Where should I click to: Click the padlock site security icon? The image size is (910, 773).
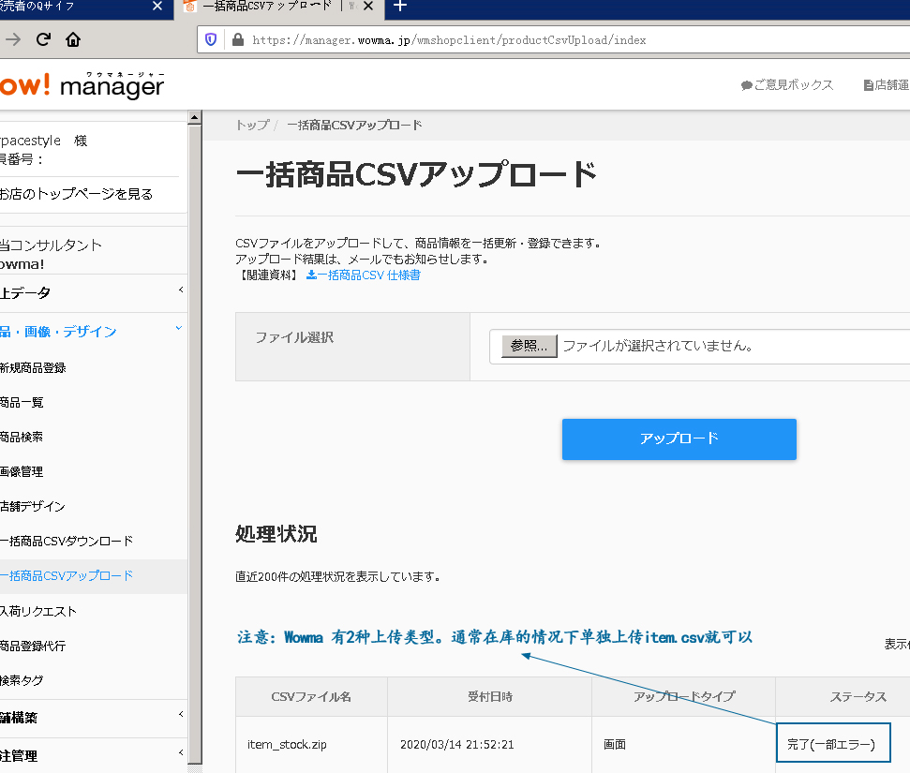tap(236, 40)
